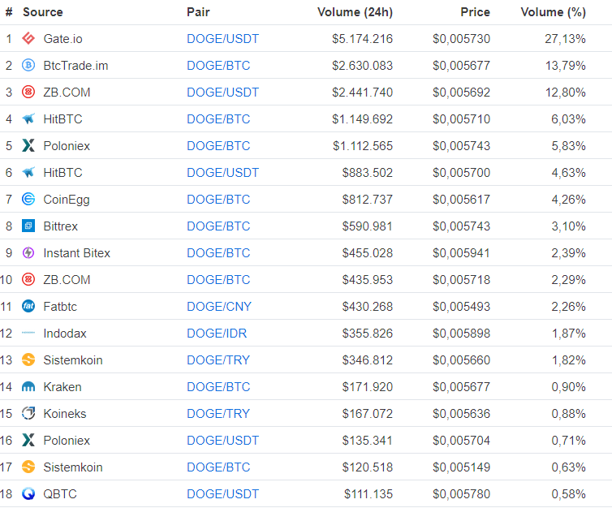
Task: Open Poloniex DOGE/BTC pair link
Action: pos(218,146)
